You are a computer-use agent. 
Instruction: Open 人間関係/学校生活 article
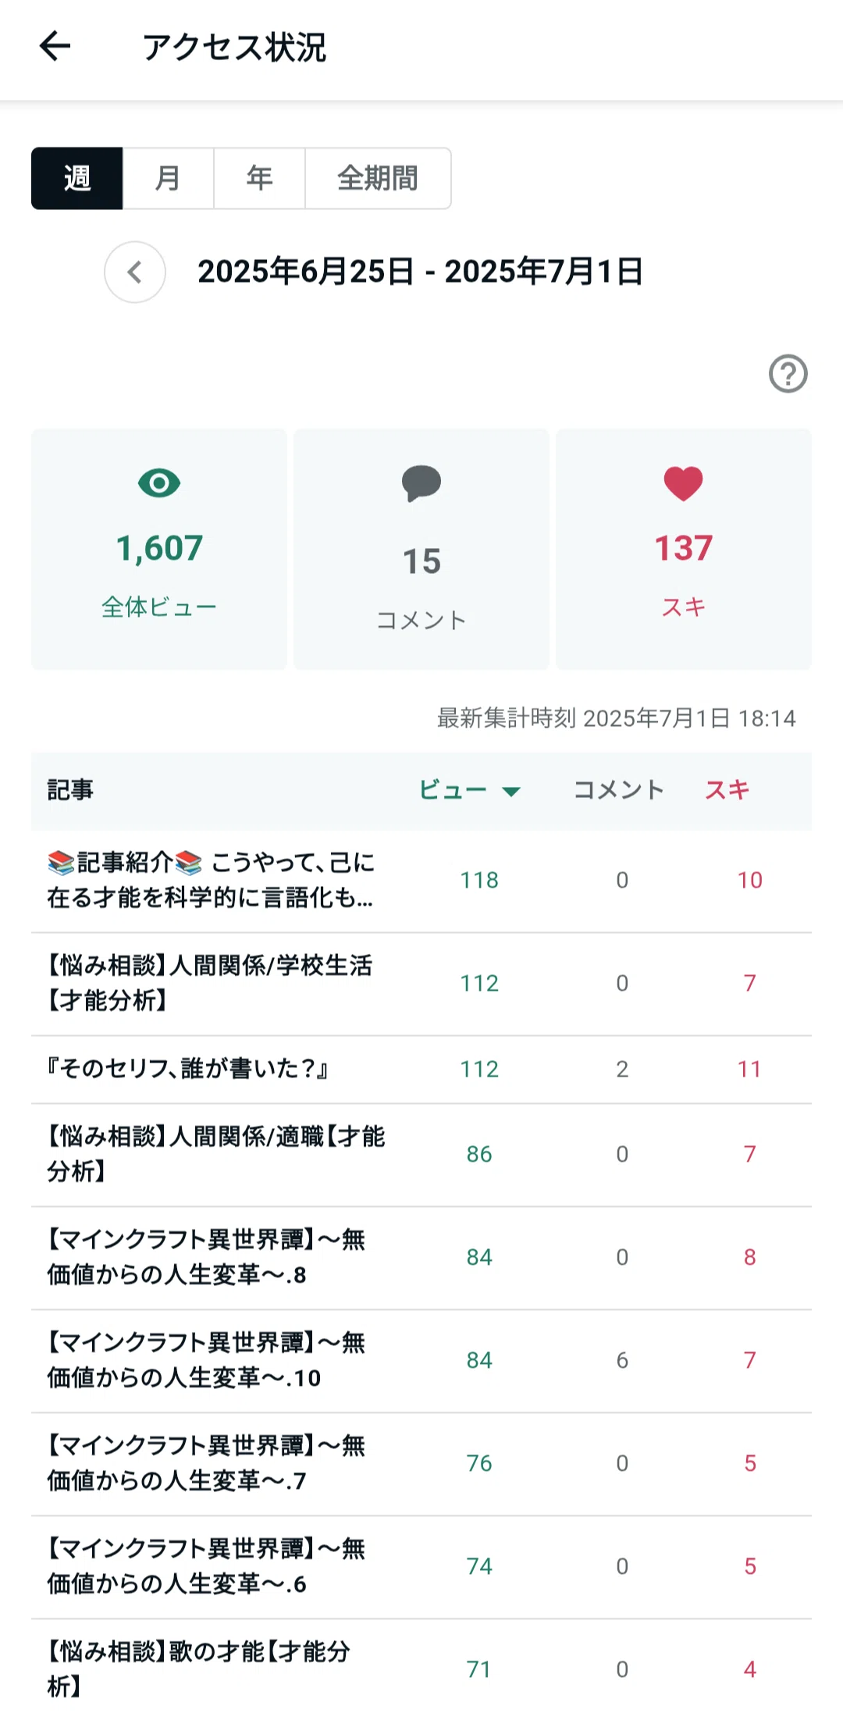pyautogui.click(x=421, y=984)
